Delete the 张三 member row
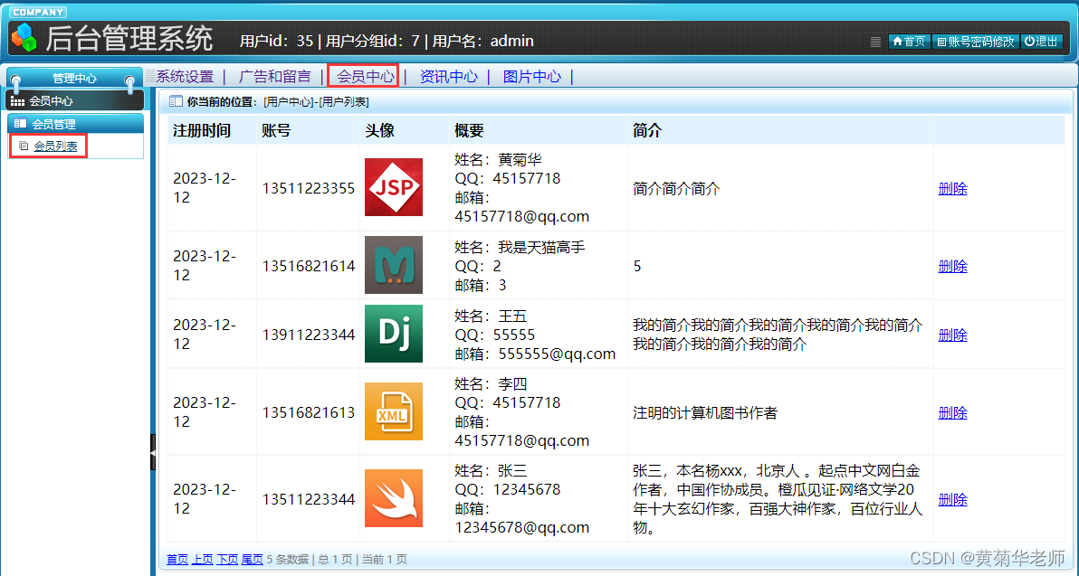Screen dimensions: 1079x576 pyautogui.click(x=952, y=500)
